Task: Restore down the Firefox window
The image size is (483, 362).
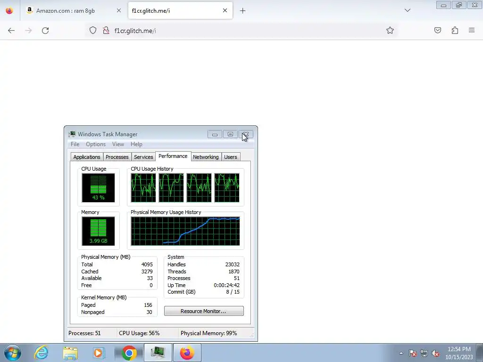Action: [x=459, y=5]
